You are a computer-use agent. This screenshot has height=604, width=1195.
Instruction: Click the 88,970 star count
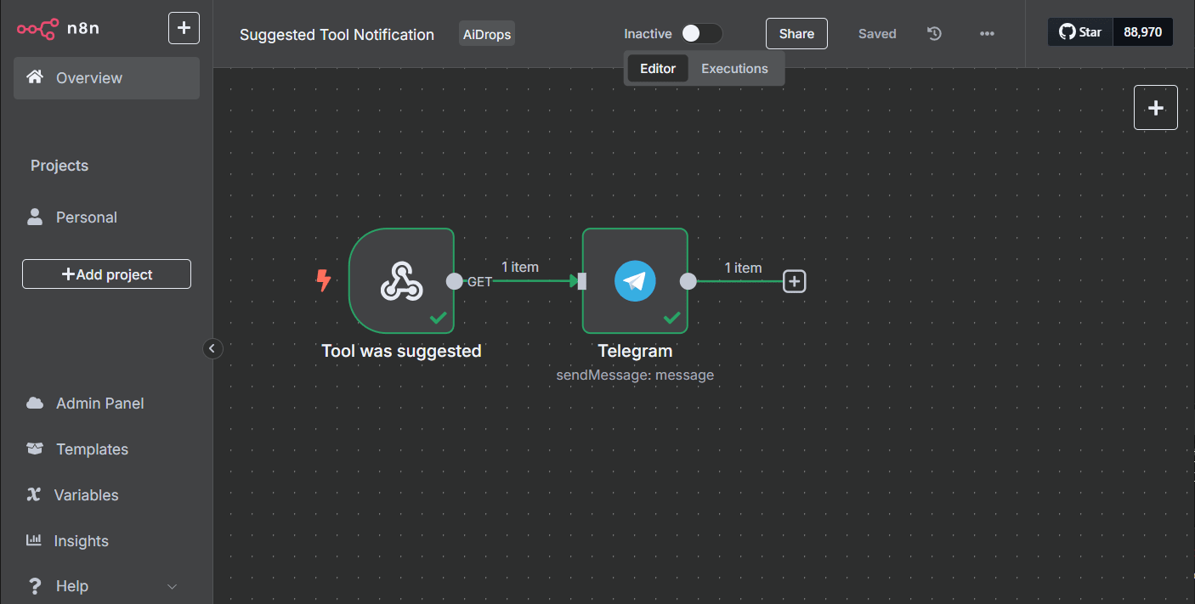pos(1143,32)
